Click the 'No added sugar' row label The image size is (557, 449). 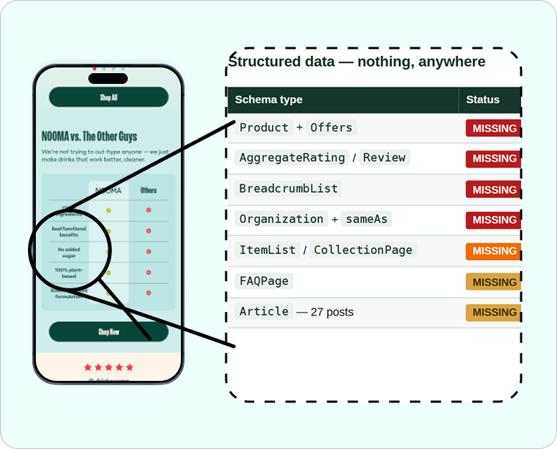coord(69,252)
